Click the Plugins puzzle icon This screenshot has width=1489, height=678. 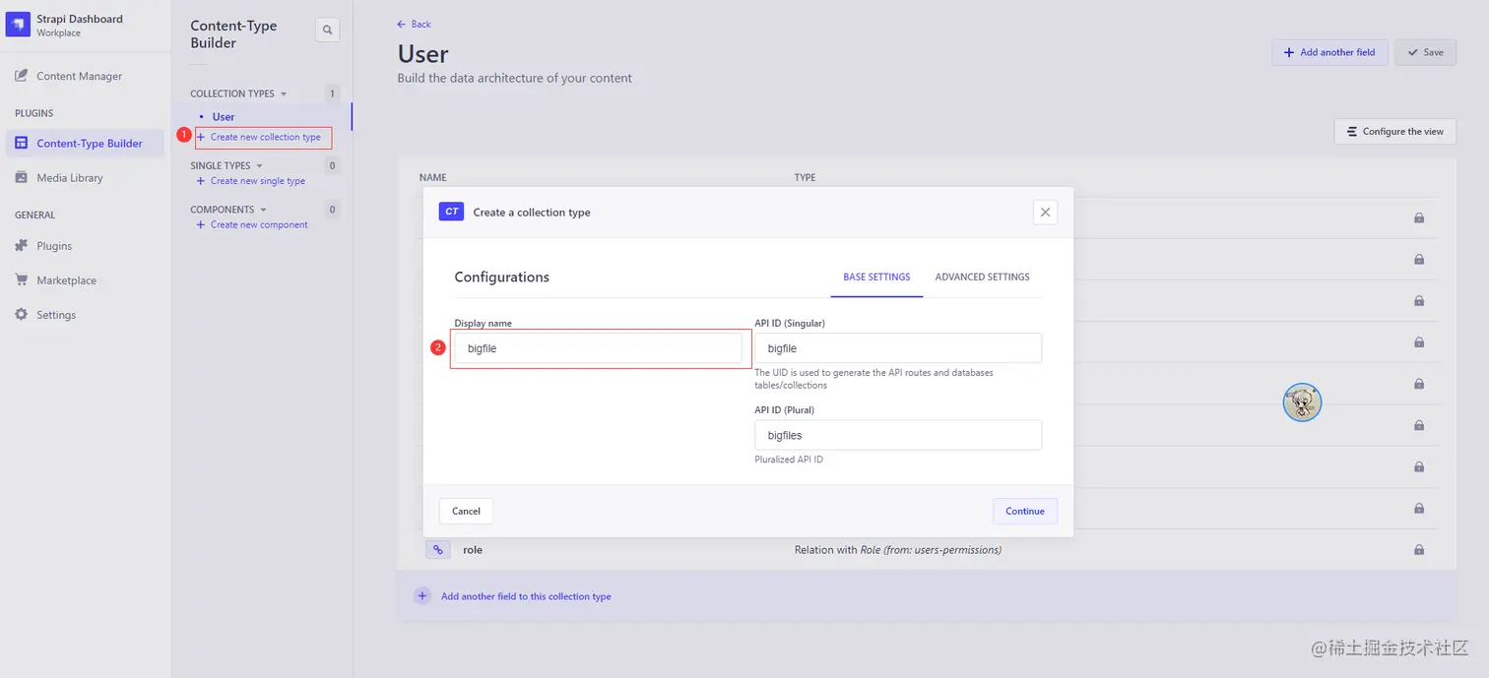[21, 246]
